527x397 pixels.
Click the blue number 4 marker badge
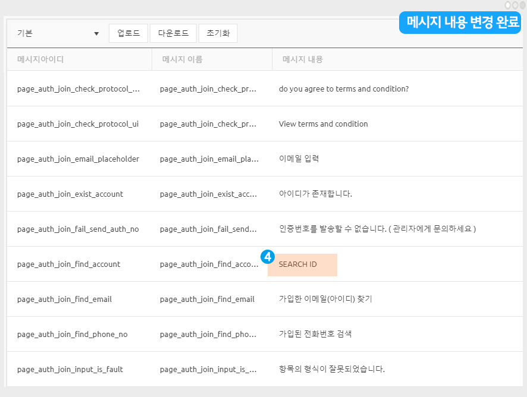(x=268, y=257)
